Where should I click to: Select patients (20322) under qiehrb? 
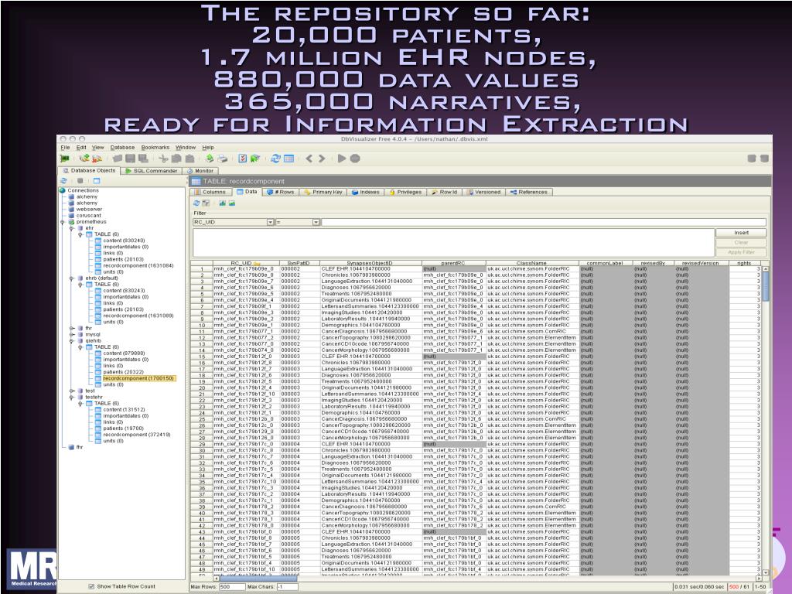(x=123, y=372)
